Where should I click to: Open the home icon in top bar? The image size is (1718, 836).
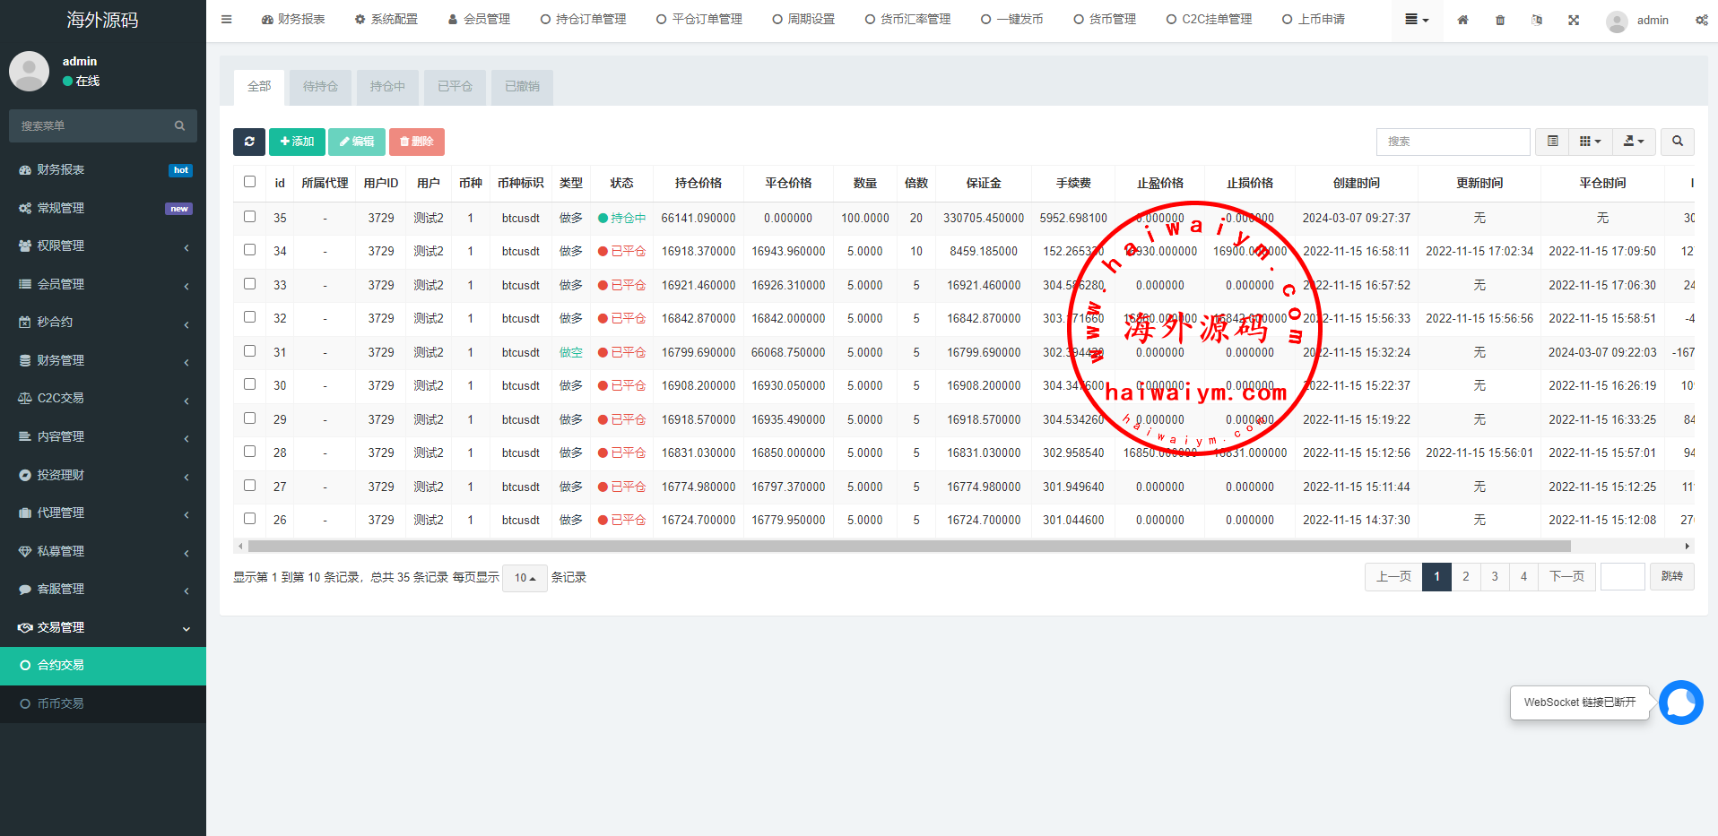(1462, 20)
